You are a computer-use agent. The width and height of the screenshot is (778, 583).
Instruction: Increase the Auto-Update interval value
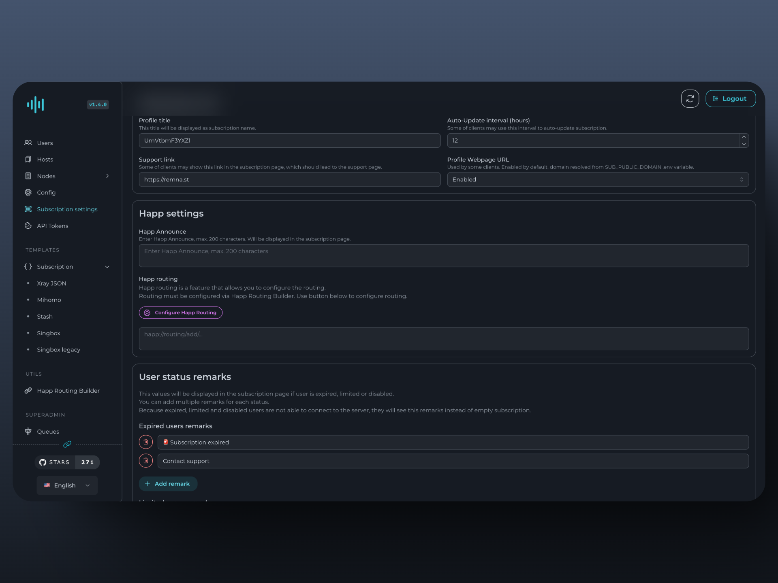(744, 137)
